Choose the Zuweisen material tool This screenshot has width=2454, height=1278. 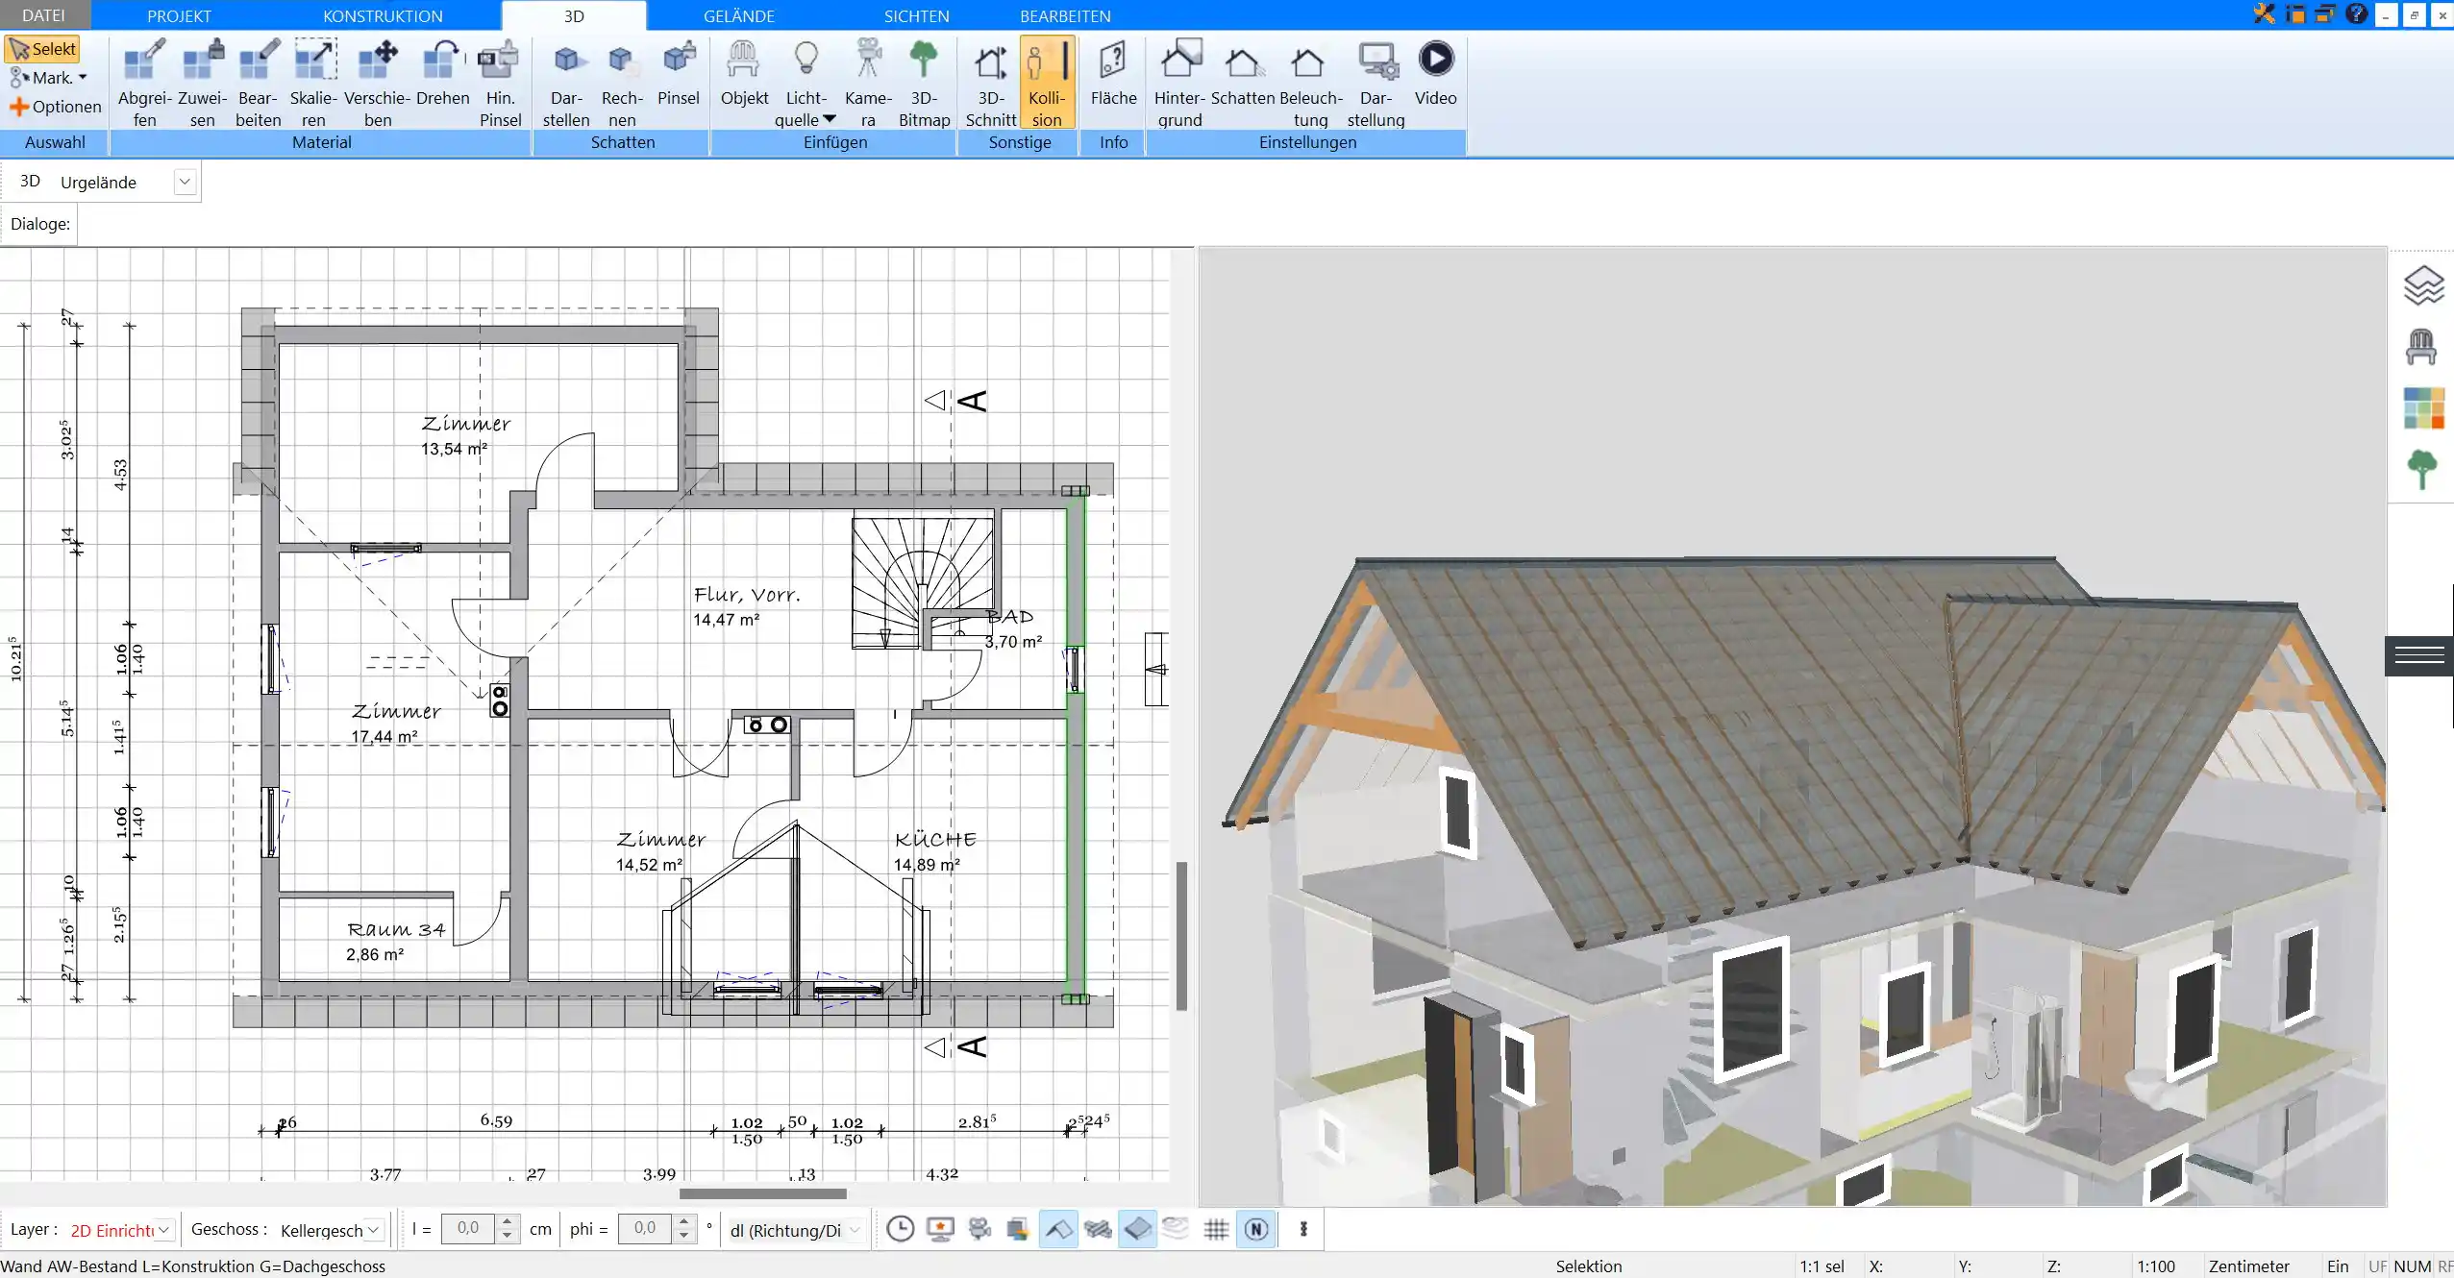(x=202, y=83)
